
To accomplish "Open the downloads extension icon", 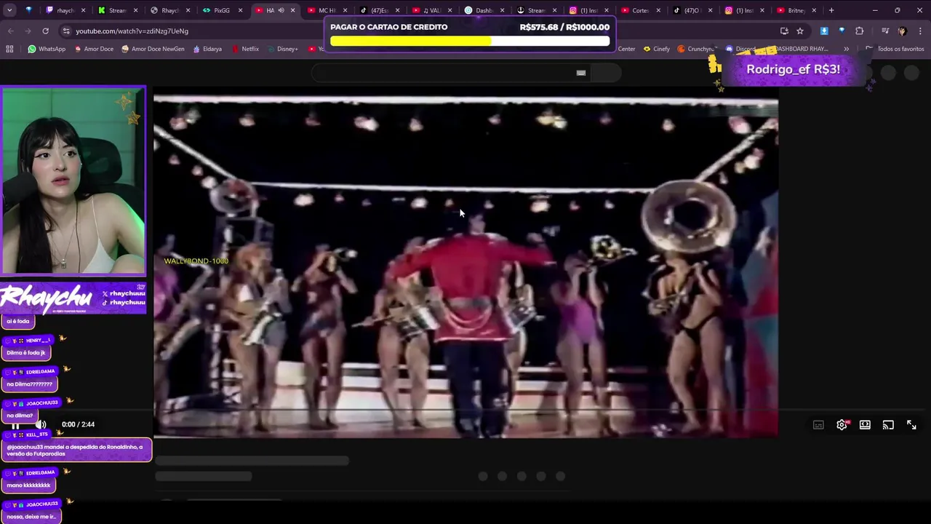I will coord(824,31).
